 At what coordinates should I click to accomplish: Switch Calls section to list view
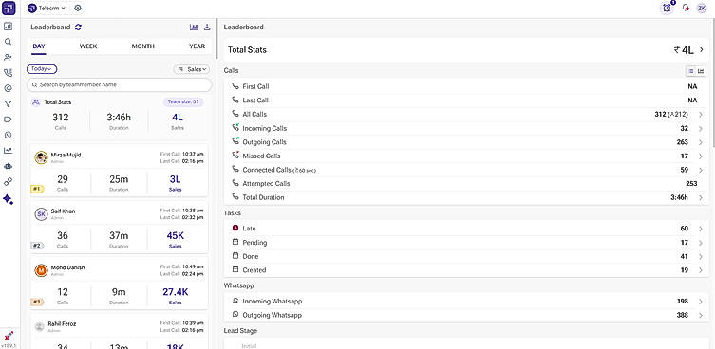pyautogui.click(x=691, y=71)
